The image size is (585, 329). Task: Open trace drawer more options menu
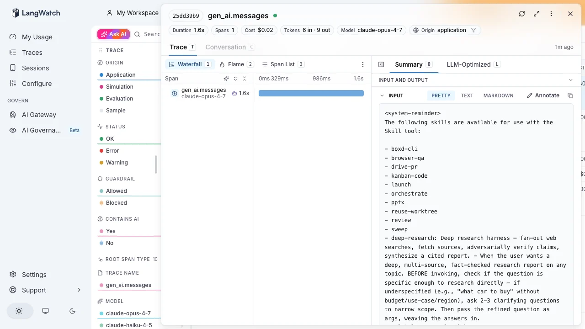coord(551,14)
